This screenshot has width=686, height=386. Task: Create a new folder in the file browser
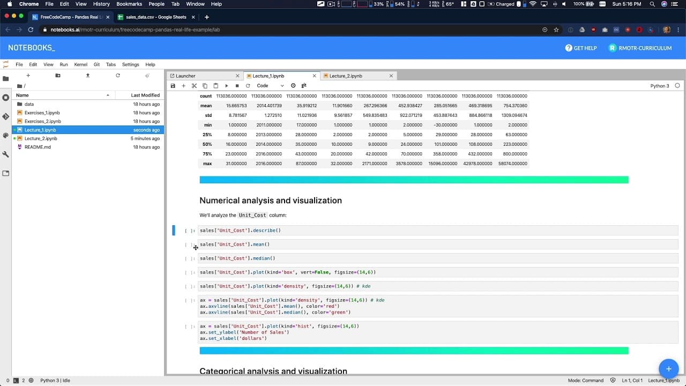pos(58,76)
